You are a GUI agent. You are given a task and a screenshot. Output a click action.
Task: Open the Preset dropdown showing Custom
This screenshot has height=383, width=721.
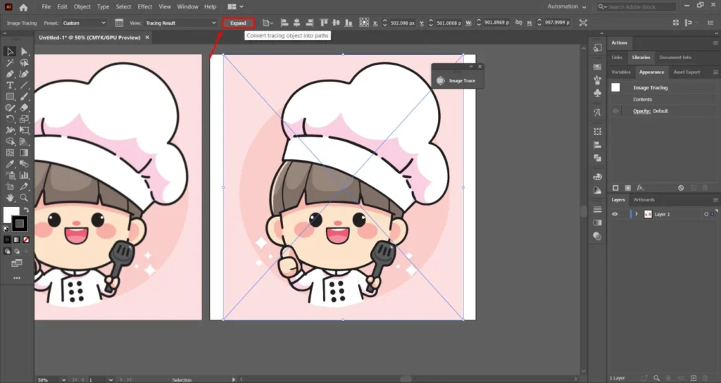coord(84,23)
